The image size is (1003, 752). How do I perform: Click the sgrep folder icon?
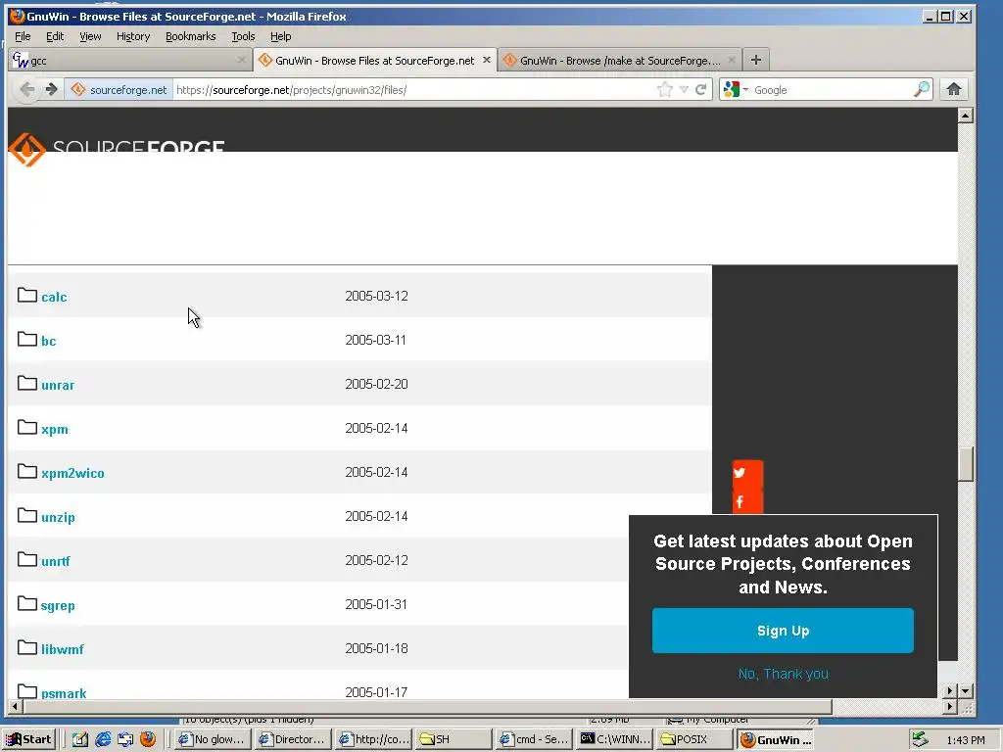tap(26, 603)
